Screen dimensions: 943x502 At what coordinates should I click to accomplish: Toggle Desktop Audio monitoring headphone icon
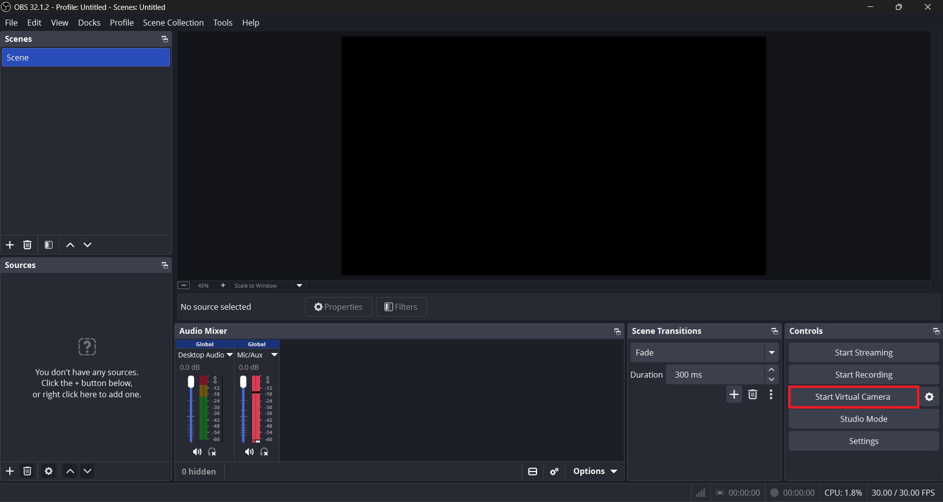point(212,452)
